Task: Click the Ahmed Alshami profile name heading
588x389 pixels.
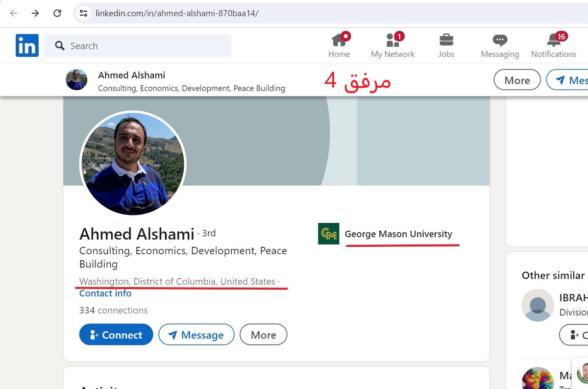Action: 137,234
